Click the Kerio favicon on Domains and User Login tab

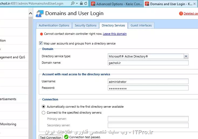pyautogui.click(x=147, y=4)
